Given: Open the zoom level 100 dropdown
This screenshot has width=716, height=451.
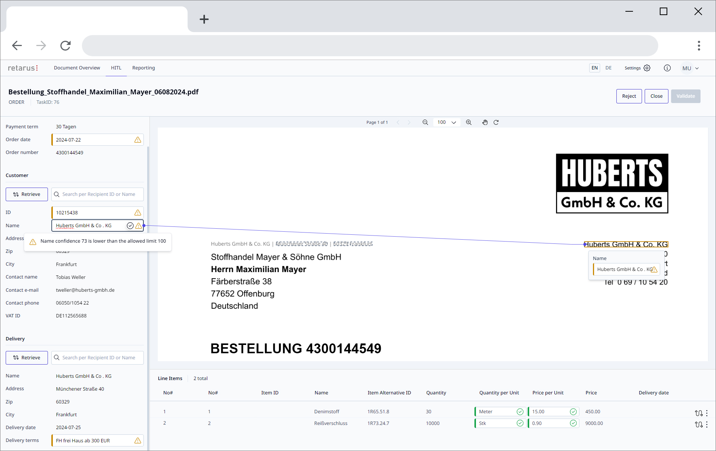Looking at the screenshot, I should (x=447, y=122).
